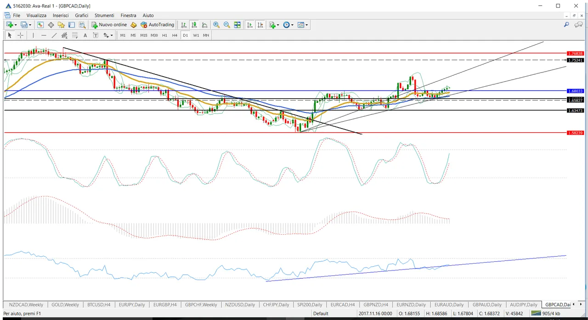Expand the indicators list dropdown arrow
This screenshot has height=320, width=588.
point(278,25)
